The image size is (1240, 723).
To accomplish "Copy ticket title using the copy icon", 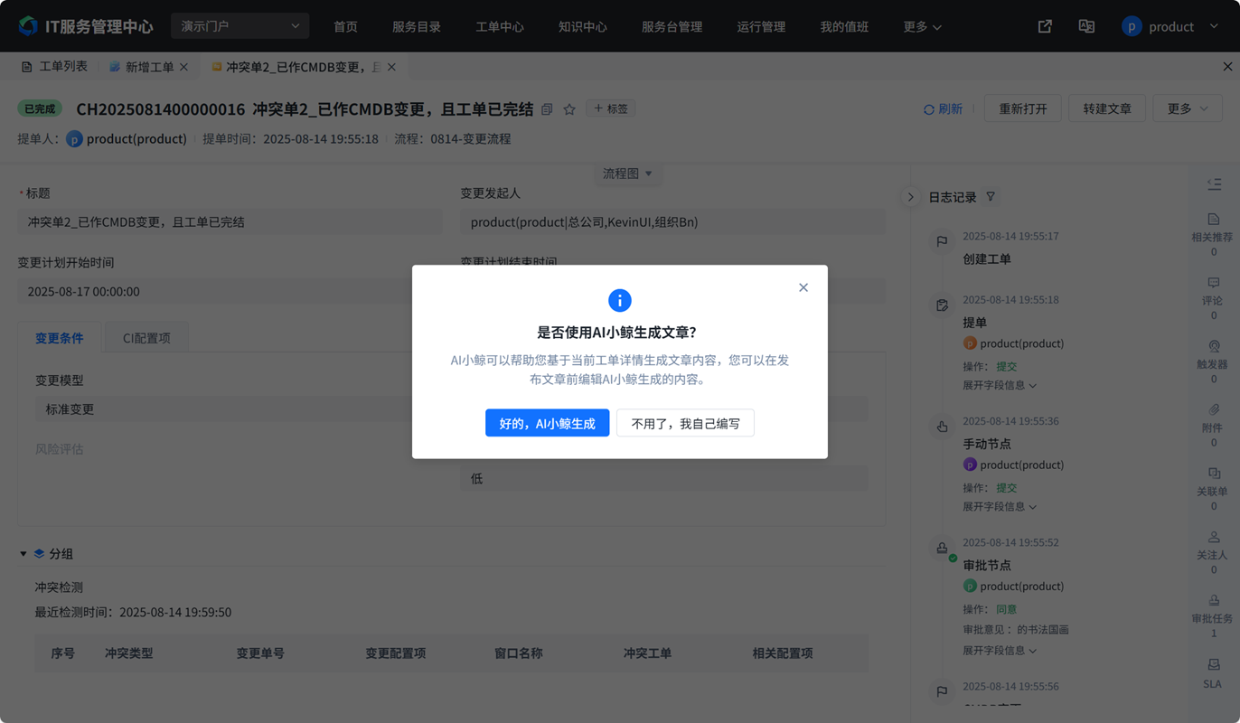I will click(547, 109).
